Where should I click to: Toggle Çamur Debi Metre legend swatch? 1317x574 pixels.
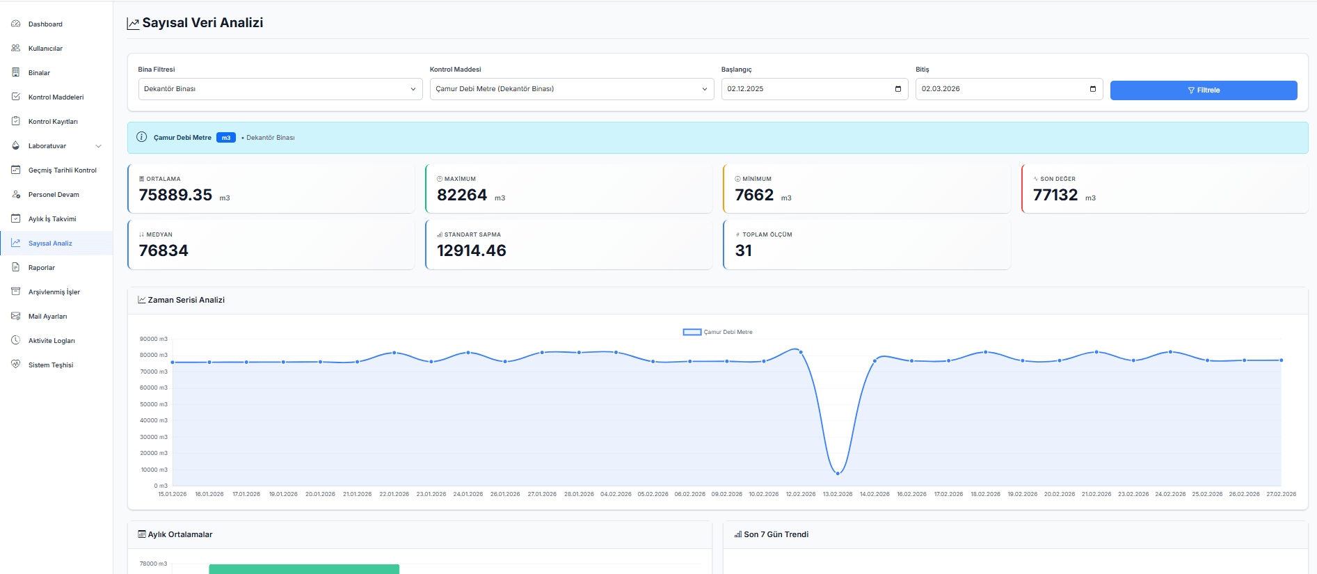692,332
